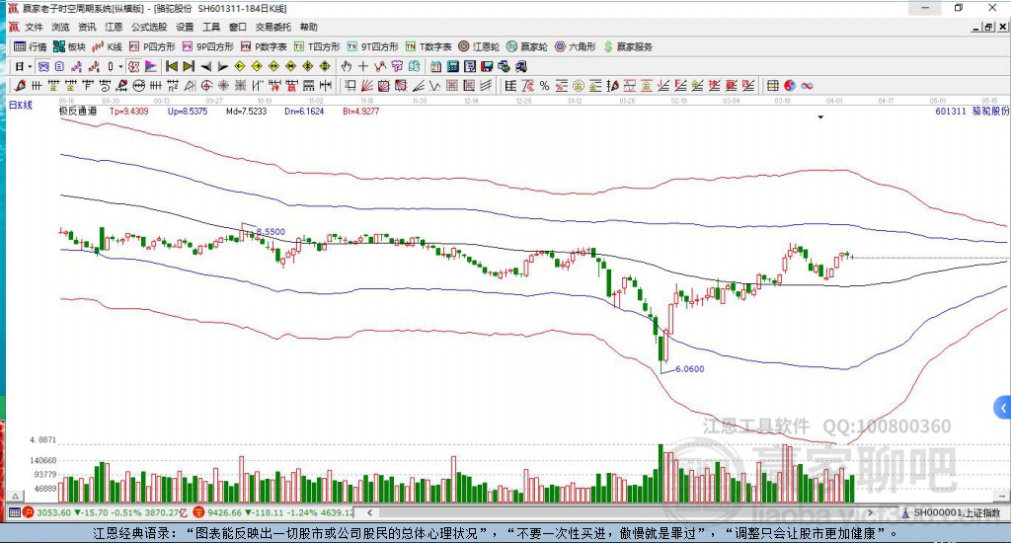Click the radial starburst icon
1011x543 pixels.
click(223, 86)
